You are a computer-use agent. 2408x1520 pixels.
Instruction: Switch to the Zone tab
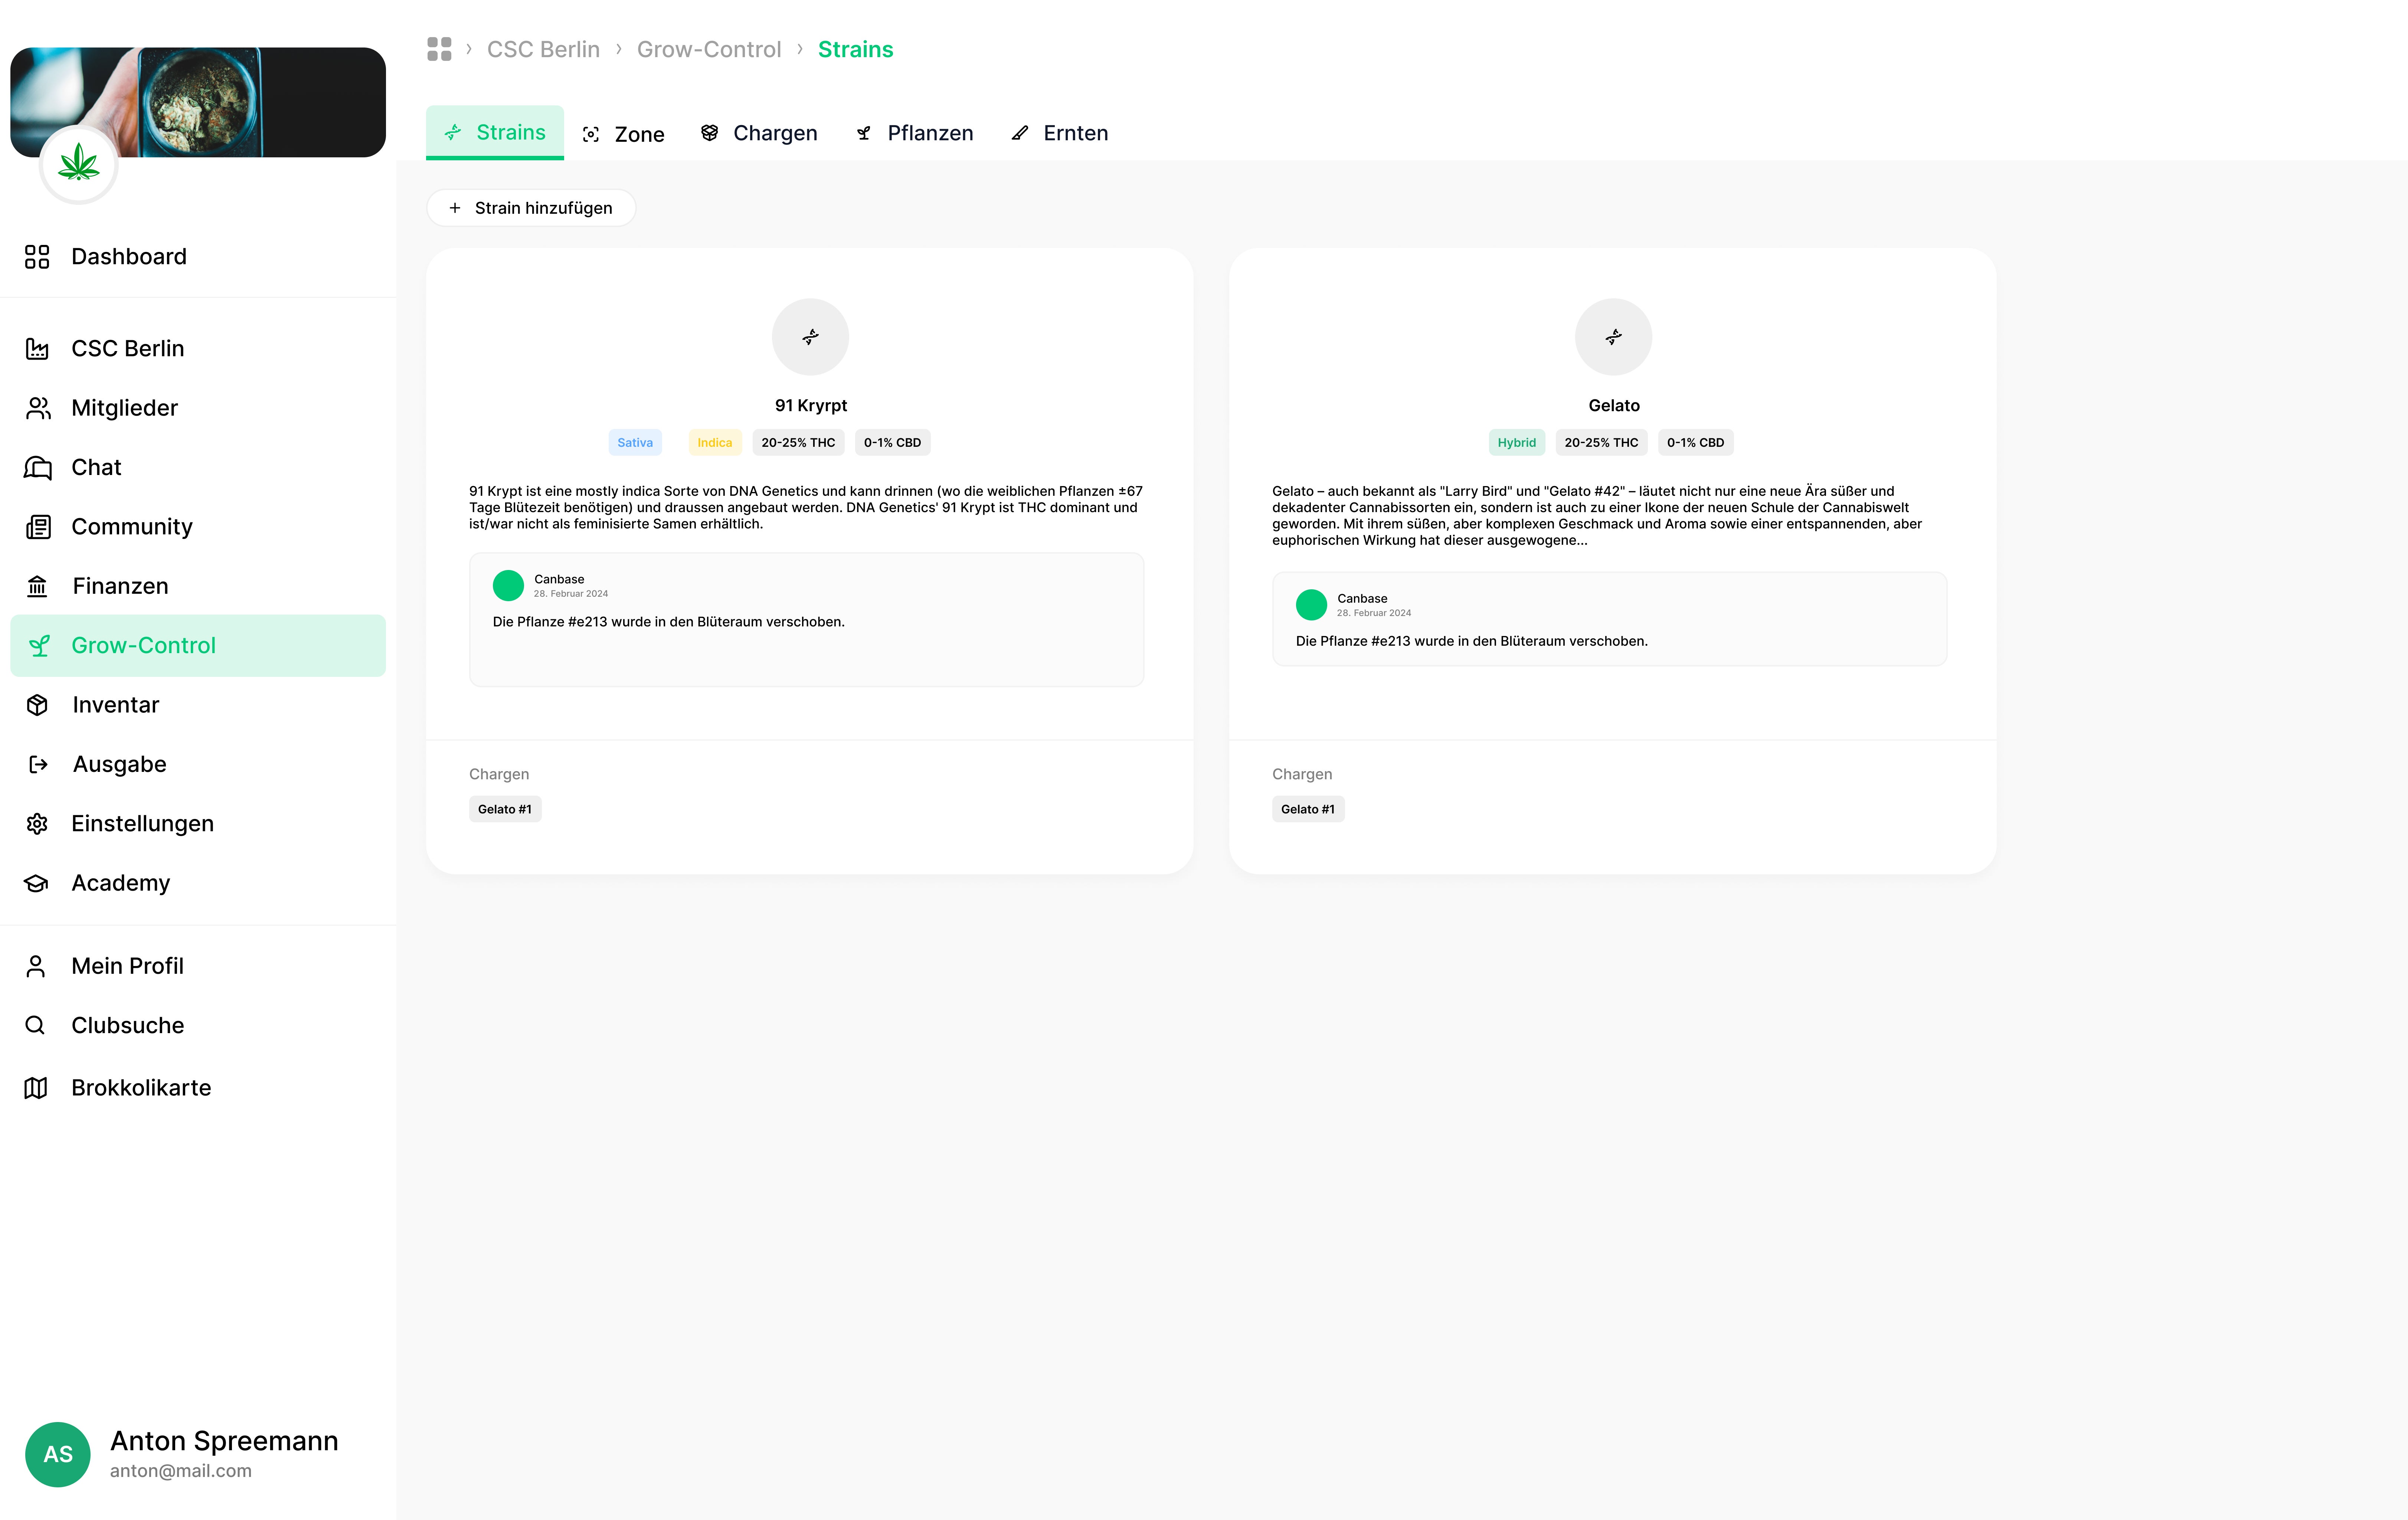tap(624, 134)
